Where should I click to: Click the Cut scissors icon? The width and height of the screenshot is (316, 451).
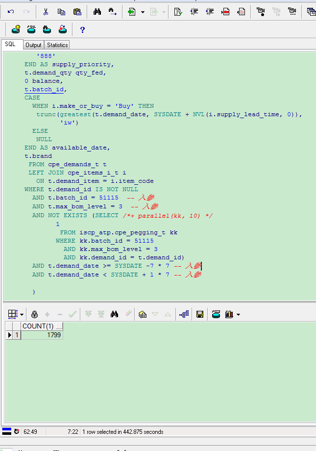46,12
